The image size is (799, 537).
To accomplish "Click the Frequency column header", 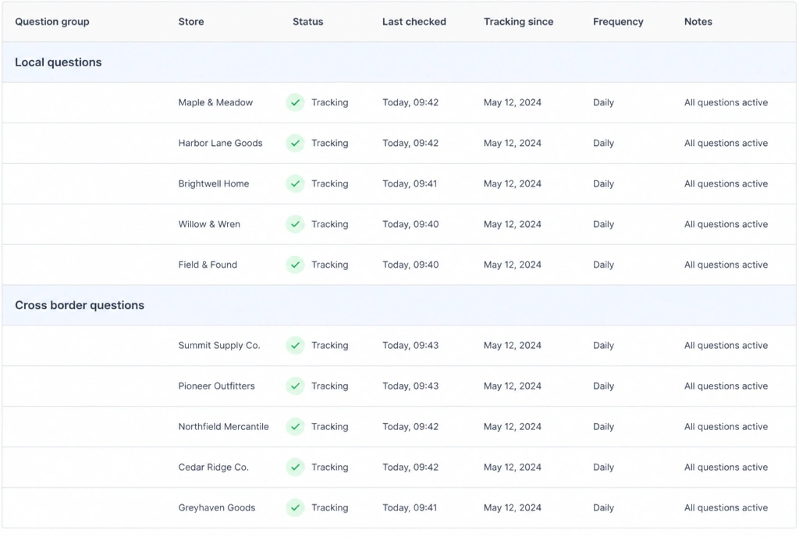I will 618,22.
